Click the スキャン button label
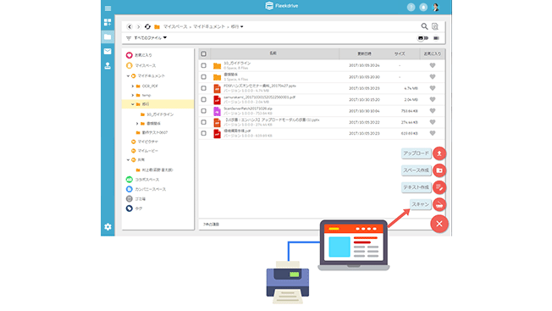Image resolution: width=552 pixels, height=311 pixels. pyautogui.click(x=421, y=204)
